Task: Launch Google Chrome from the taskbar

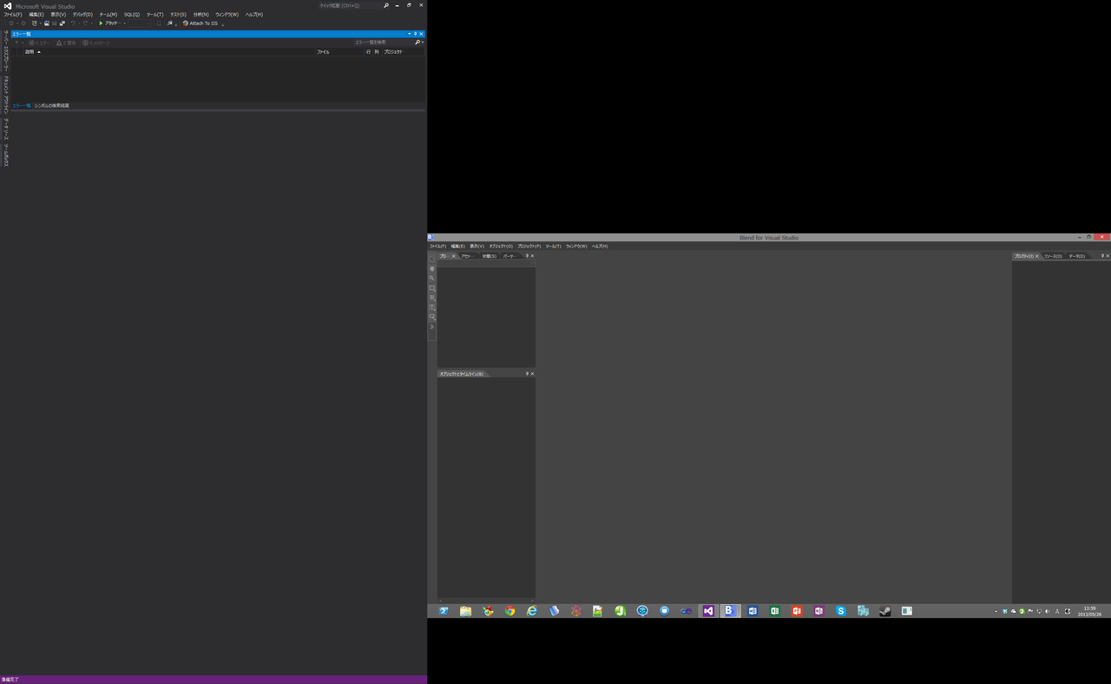Action: point(510,611)
